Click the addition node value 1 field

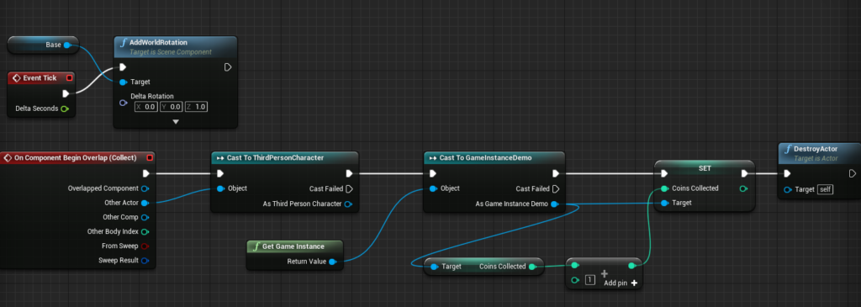pyautogui.click(x=589, y=280)
